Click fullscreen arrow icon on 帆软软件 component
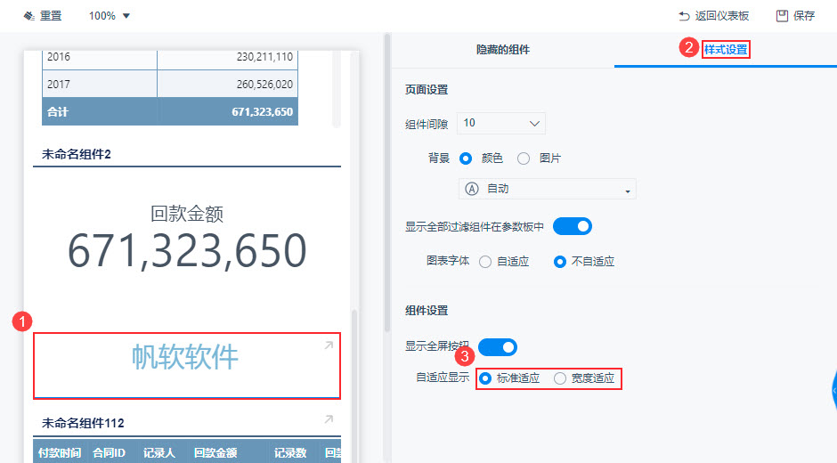This screenshot has height=463, width=837. click(x=329, y=345)
